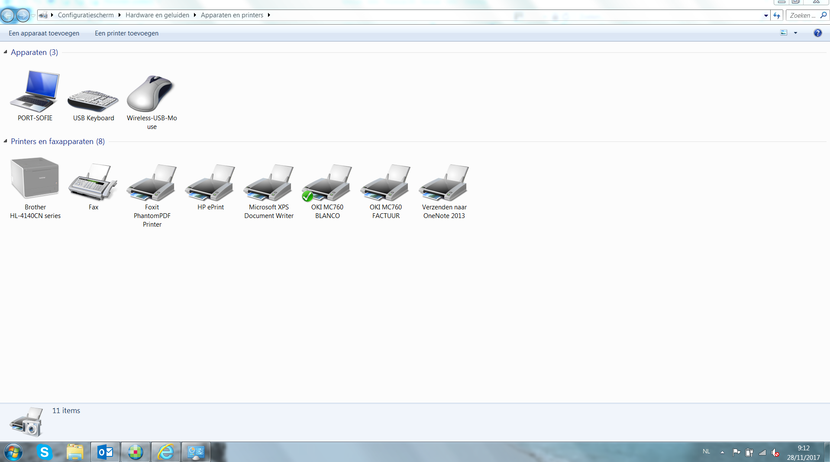
Task: Collapse the Printers en faxapparaten group
Action: coord(6,141)
